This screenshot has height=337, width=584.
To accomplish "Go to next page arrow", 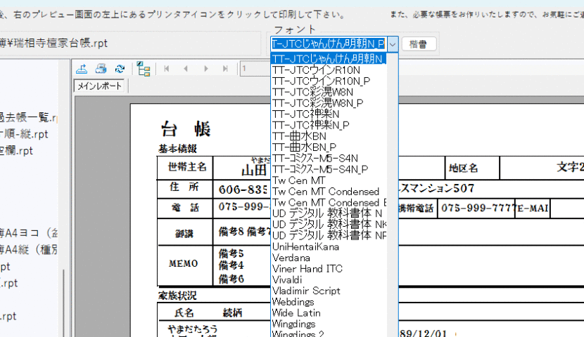I will [205, 69].
